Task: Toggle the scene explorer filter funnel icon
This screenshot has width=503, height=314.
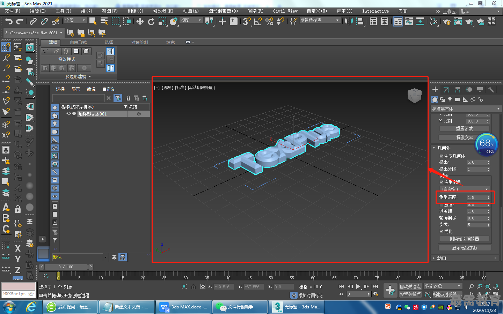Action: (x=118, y=98)
